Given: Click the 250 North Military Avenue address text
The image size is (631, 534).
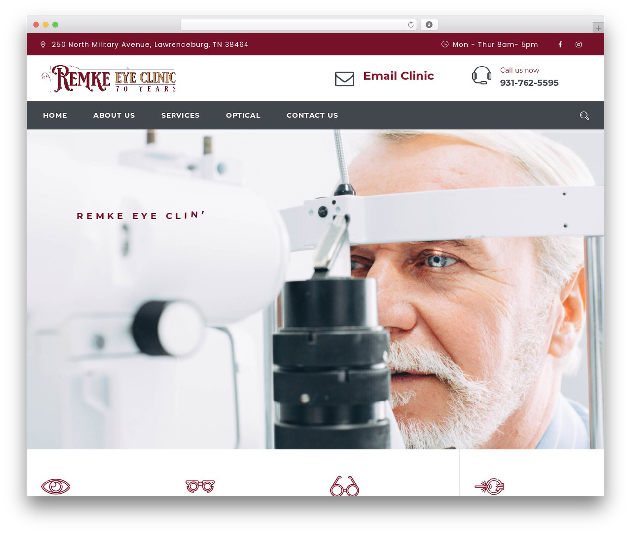Looking at the screenshot, I should click(x=150, y=44).
